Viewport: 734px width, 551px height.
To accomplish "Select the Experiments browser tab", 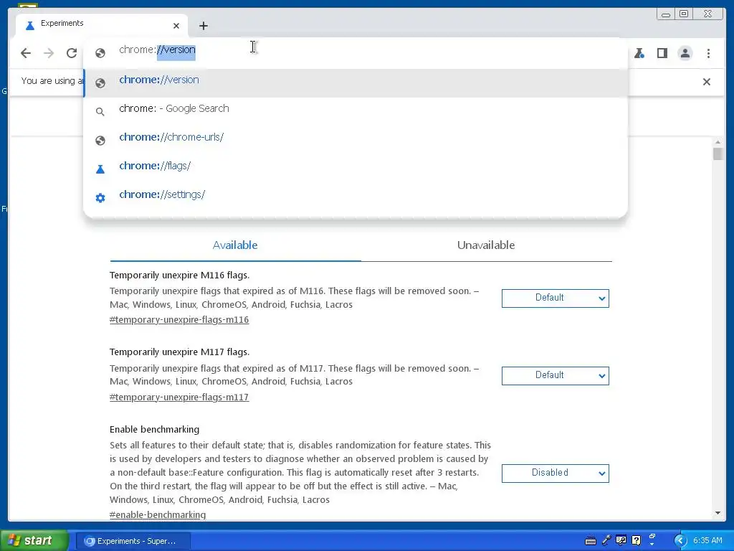I will tap(100, 24).
